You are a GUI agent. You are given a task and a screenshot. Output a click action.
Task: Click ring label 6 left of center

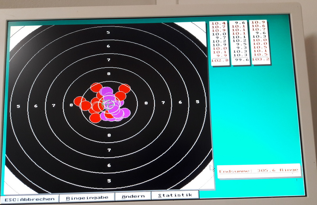click(36, 106)
